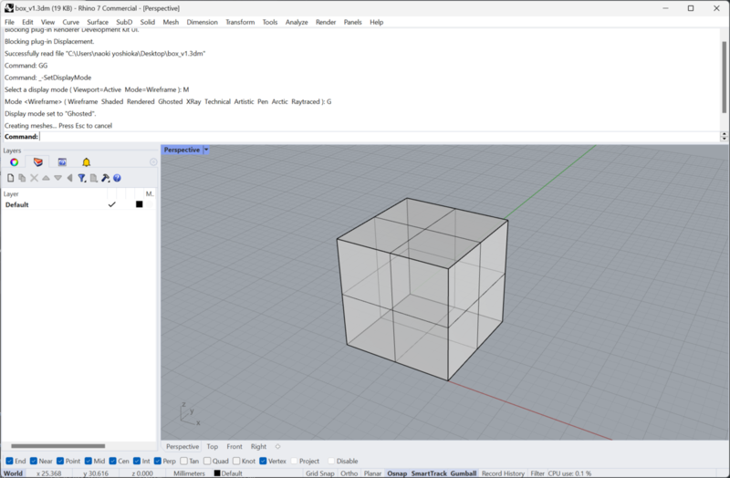Open the SubD menu
Image resolution: width=730 pixels, height=478 pixels.
124,22
